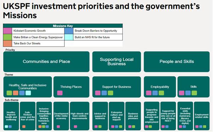Open 'Business sites and premises' sub-theme
213x132 pixels.
point(133,116)
